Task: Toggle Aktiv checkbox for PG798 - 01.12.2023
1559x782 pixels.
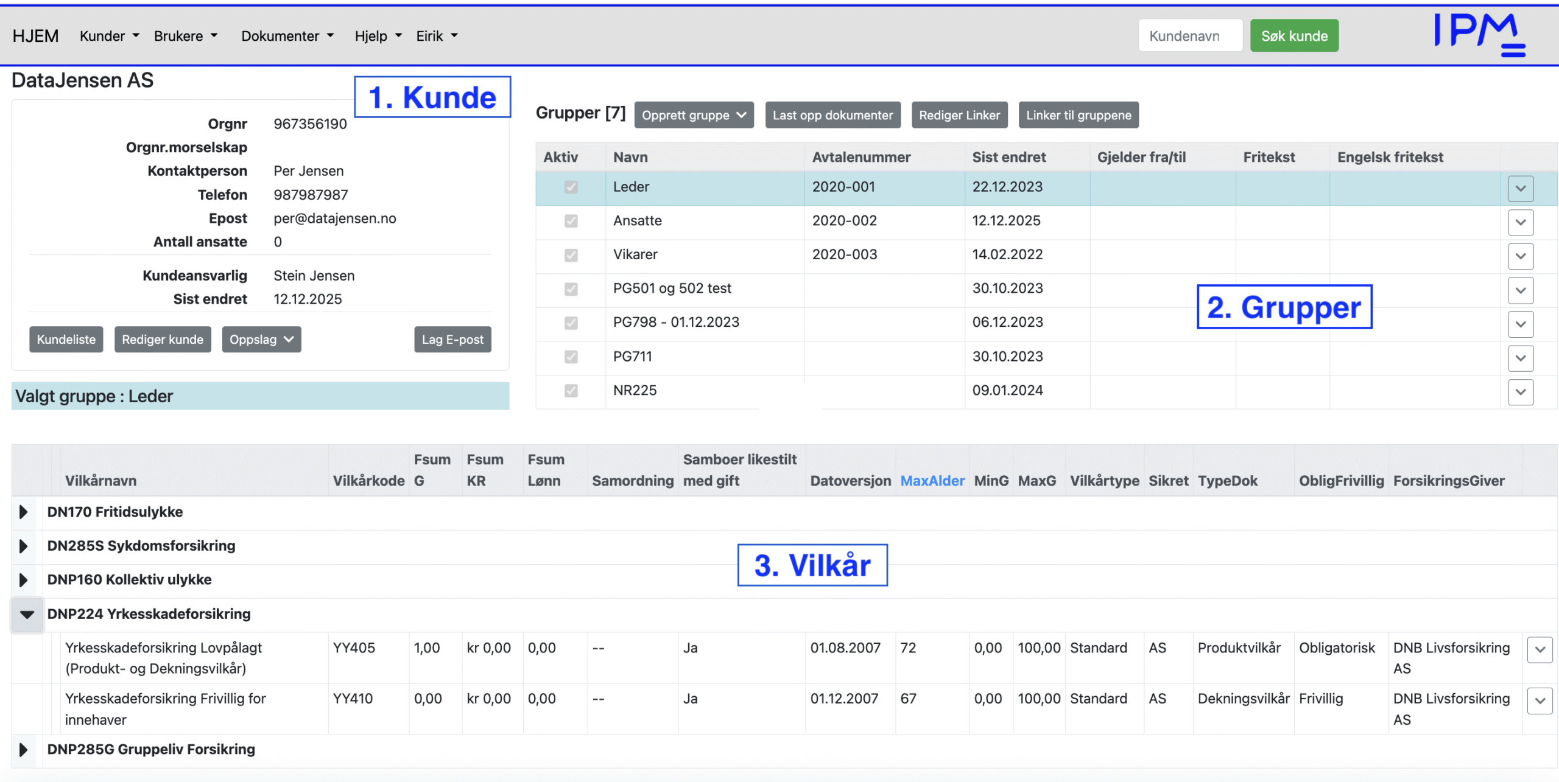Action: click(571, 323)
